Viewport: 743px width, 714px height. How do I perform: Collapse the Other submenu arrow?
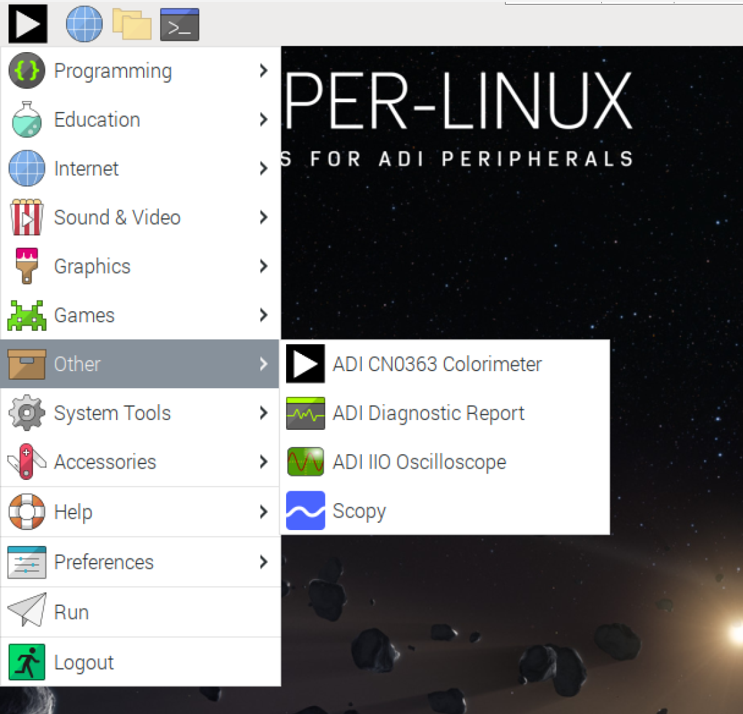point(264,364)
